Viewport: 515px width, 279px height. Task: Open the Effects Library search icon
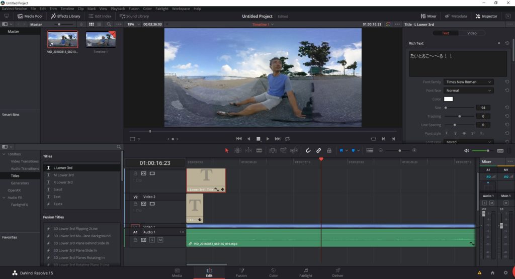click(x=119, y=147)
